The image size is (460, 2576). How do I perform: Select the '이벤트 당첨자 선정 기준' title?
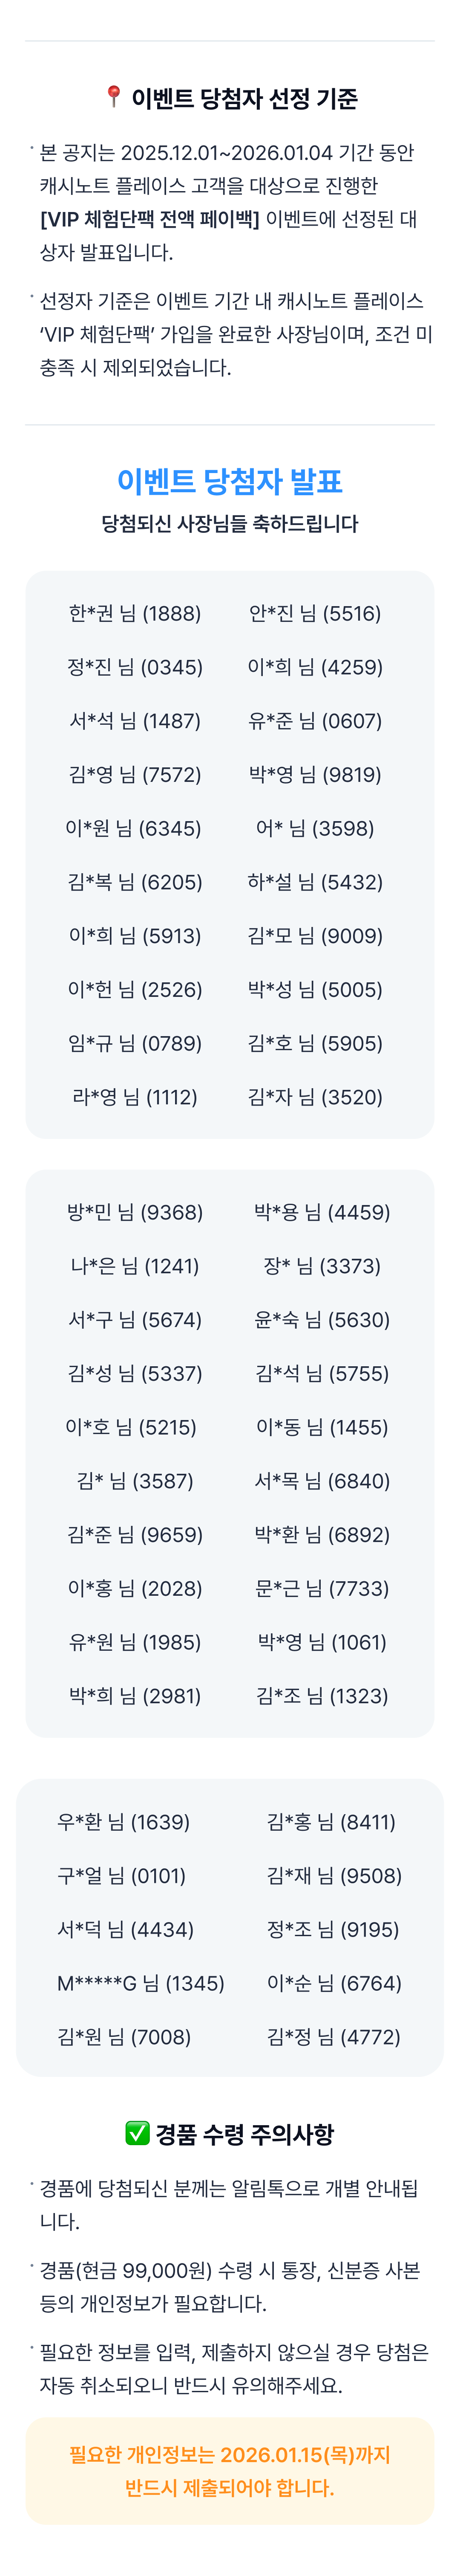point(244,98)
